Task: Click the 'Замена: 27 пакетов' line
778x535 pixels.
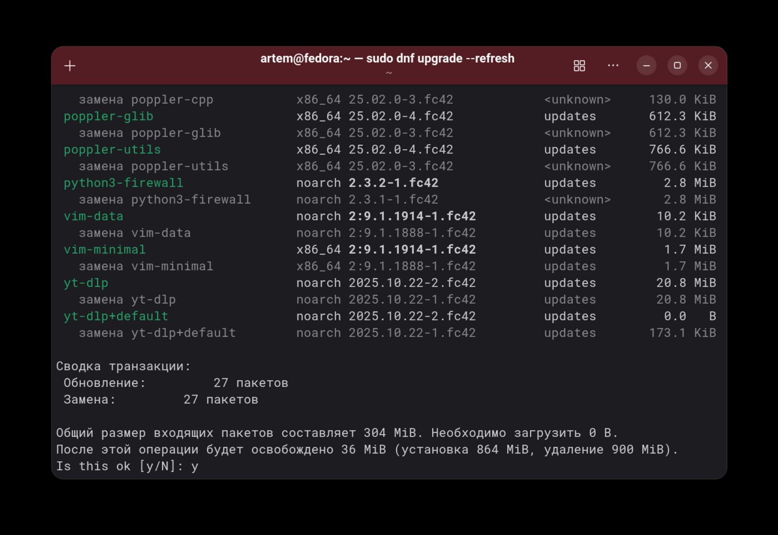Action: coord(160,399)
